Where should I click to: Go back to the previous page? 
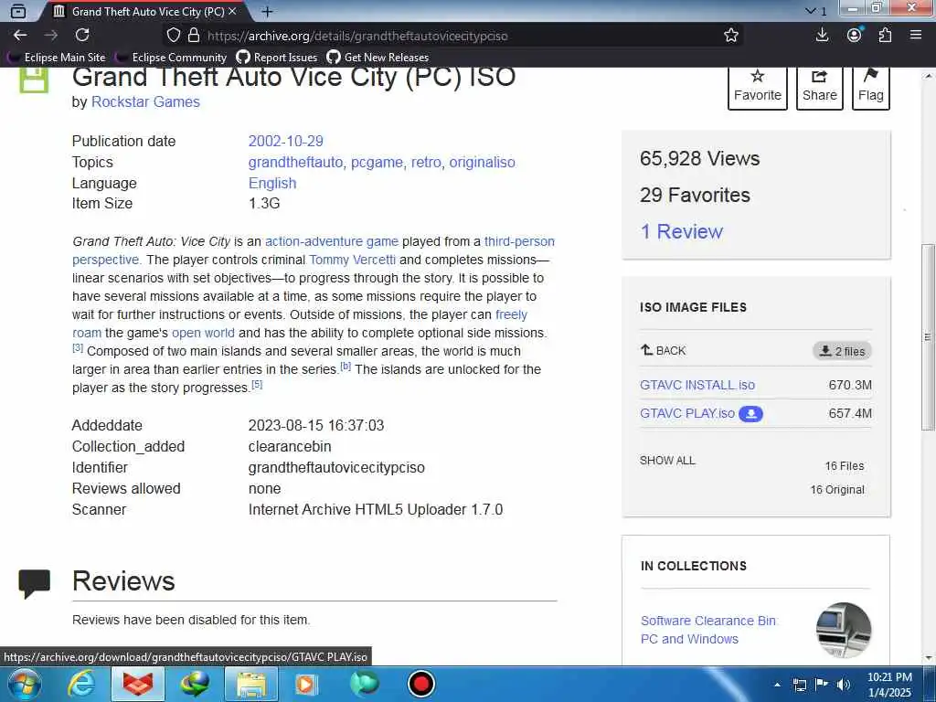pyautogui.click(x=20, y=36)
